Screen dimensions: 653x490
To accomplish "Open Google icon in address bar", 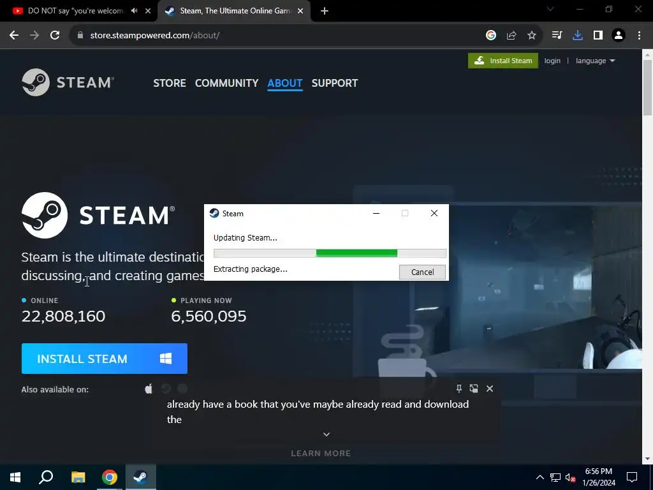I will [x=491, y=36].
